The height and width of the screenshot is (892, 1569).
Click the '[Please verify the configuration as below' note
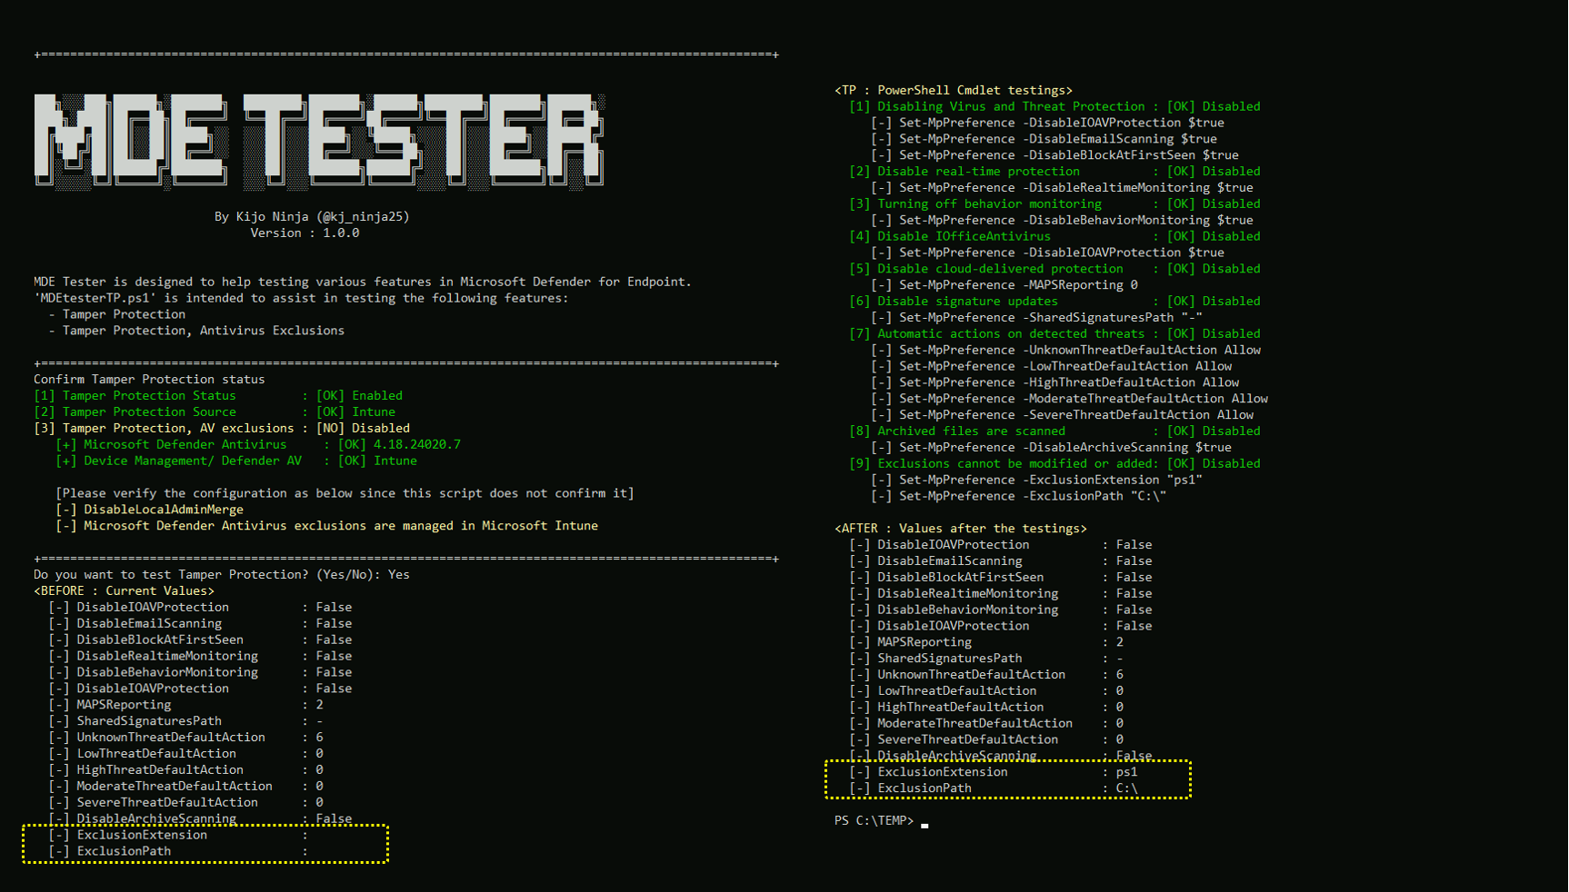345,493
